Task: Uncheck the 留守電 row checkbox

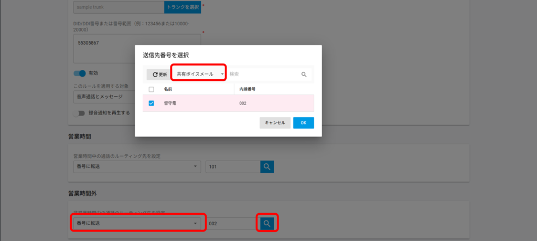Action: click(x=152, y=103)
